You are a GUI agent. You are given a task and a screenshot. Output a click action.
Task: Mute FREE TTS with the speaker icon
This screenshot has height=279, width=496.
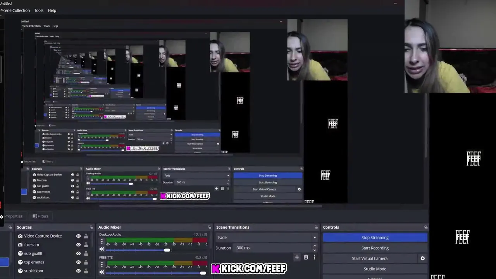pos(102,272)
